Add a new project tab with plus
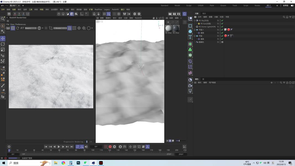Image resolution: width=295 pixels, height=166 pixels. pyautogui.click(x=23, y=6)
